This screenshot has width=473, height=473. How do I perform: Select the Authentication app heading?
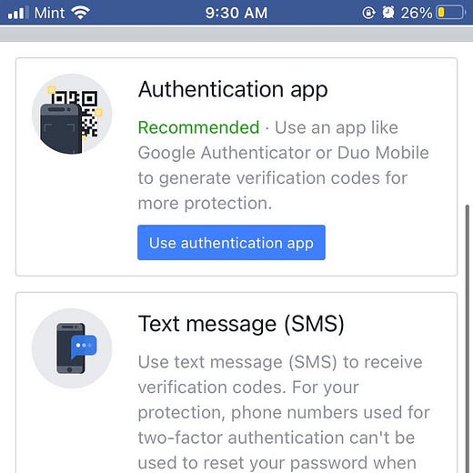pyautogui.click(x=233, y=89)
